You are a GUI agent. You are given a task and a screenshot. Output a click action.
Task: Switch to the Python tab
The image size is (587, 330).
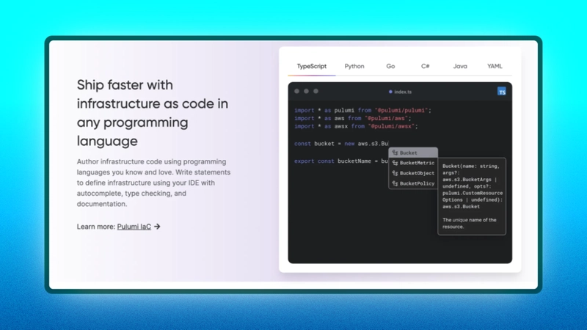(x=354, y=66)
